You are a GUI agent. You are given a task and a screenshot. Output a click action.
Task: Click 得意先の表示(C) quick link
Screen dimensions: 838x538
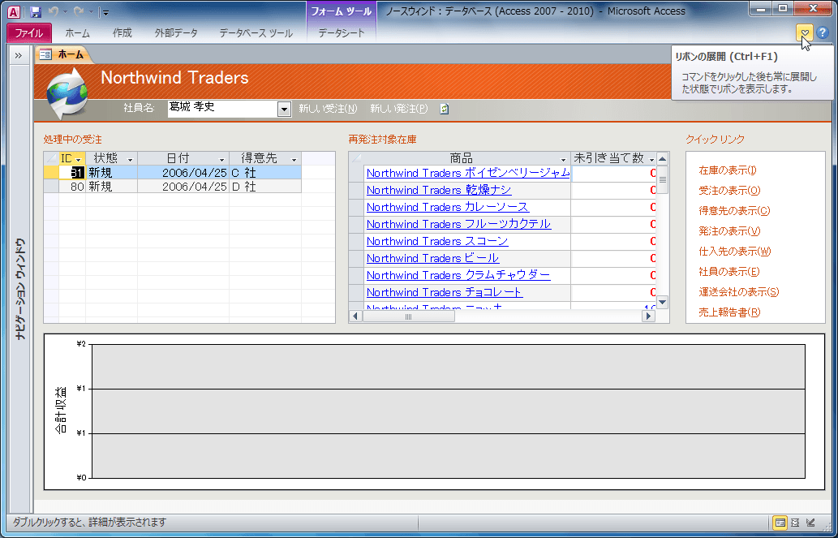click(x=734, y=211)
